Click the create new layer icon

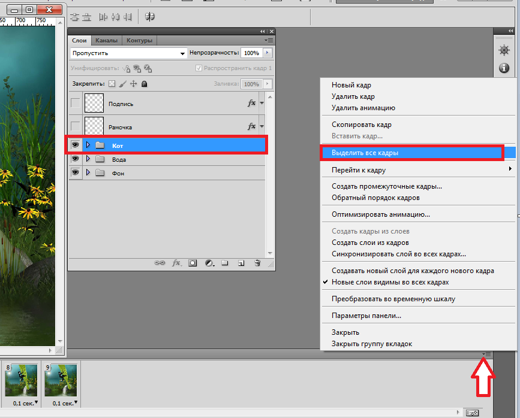pos(241,263)
